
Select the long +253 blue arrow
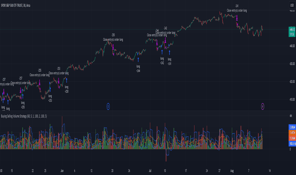50,90
